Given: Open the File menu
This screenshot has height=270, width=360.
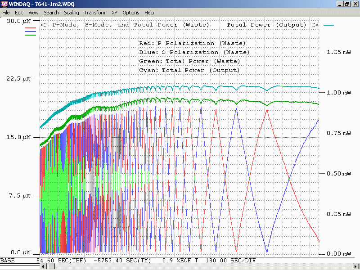Looking at the screenshot, I should coord(6,13).
